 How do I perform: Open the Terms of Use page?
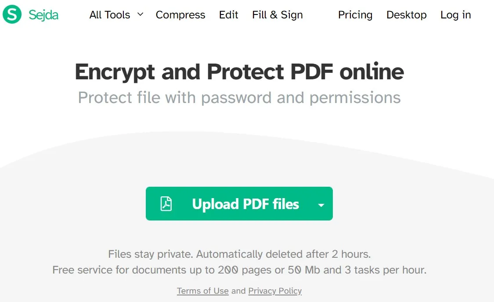(202, 291)
